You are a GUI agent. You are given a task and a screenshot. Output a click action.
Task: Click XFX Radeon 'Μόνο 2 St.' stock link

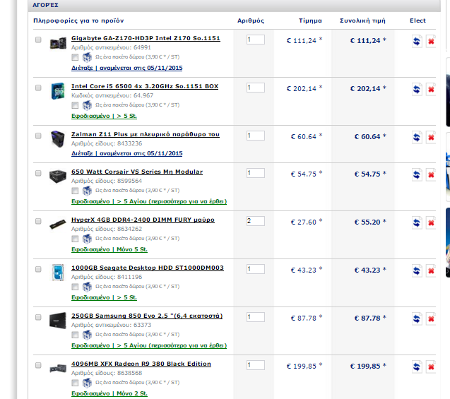pyautogui.click(x=109, y=393)
